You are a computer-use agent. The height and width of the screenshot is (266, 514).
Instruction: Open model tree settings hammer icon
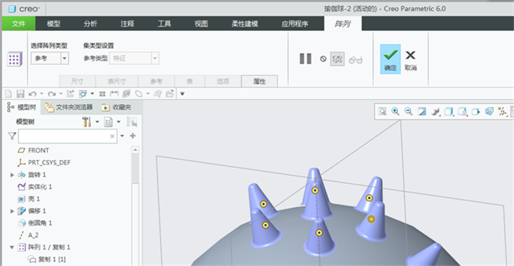click(x=86, y=122)
